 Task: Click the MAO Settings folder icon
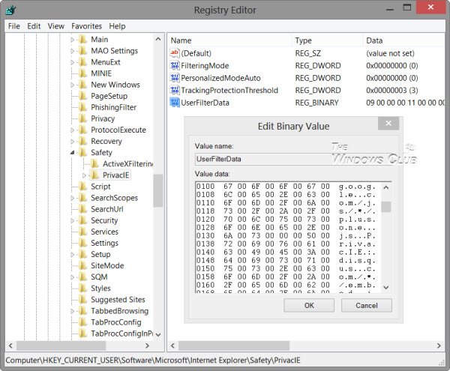(x=83, y=51)
